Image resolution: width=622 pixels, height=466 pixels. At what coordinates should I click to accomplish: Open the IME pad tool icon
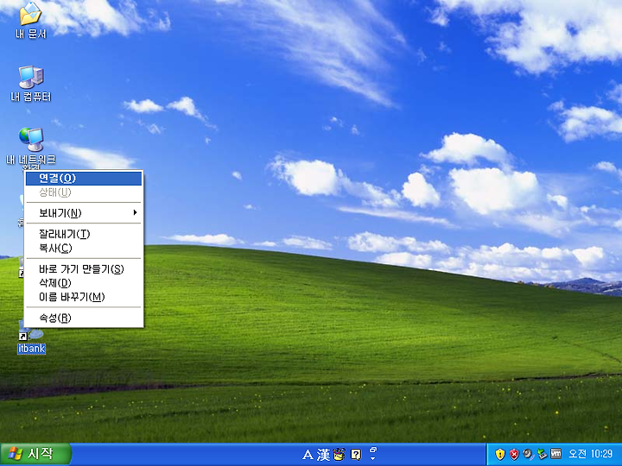pos(340,455)
